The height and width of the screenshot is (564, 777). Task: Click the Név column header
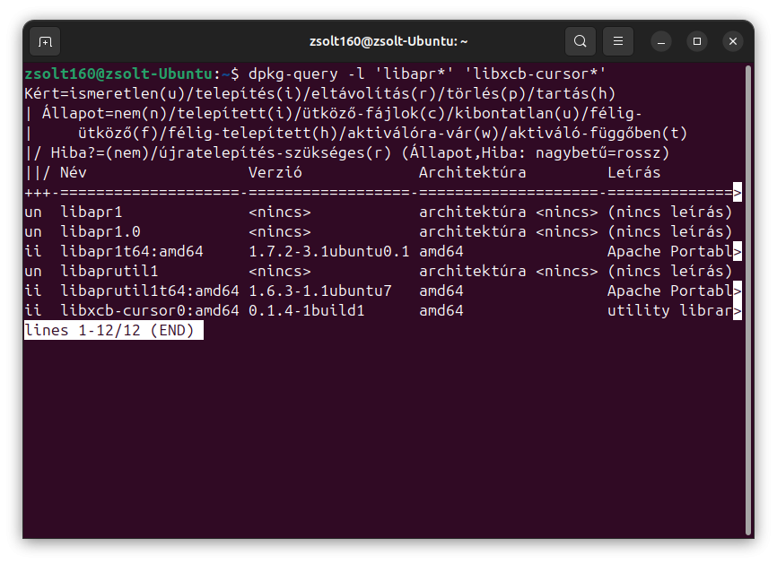74,173
